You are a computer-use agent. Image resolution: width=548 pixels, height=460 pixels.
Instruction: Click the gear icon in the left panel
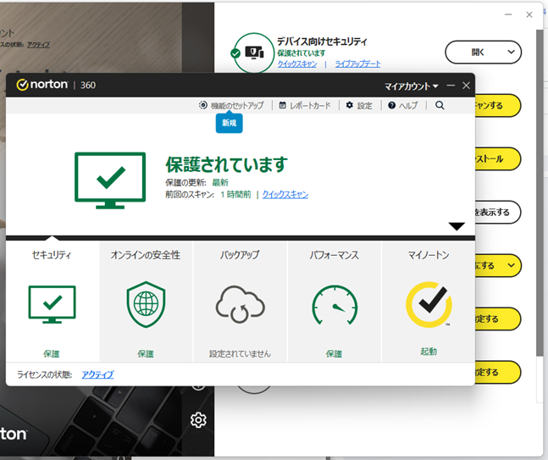[x=198, y=420]
